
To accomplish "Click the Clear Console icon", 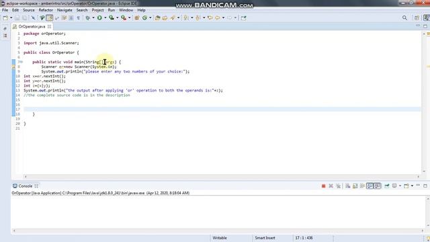I will tap(348, 186).
